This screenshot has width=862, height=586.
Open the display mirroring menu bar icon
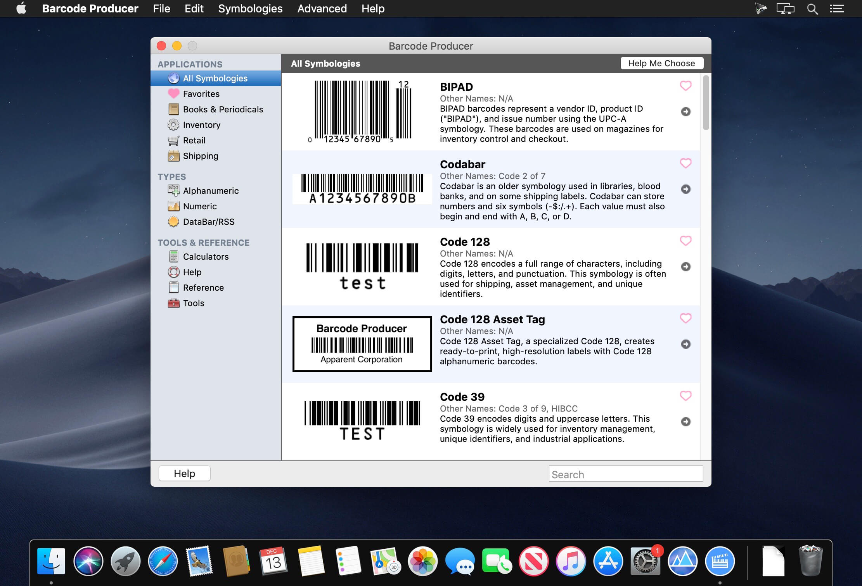click(785, 9)
